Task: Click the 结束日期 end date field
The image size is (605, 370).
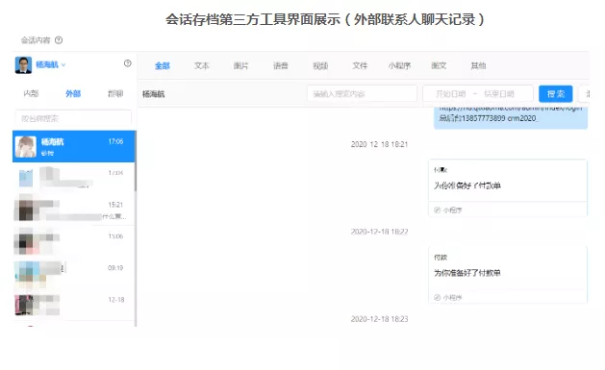Action: click(499, 93)
